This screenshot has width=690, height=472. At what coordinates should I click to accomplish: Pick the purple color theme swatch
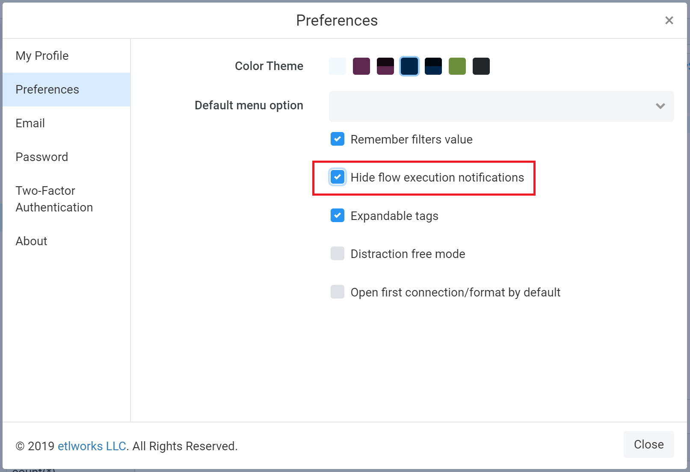361,66
